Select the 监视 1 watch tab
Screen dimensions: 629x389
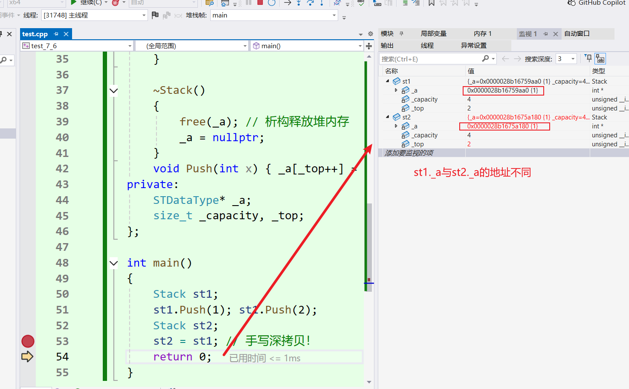(x=528, y=34)
